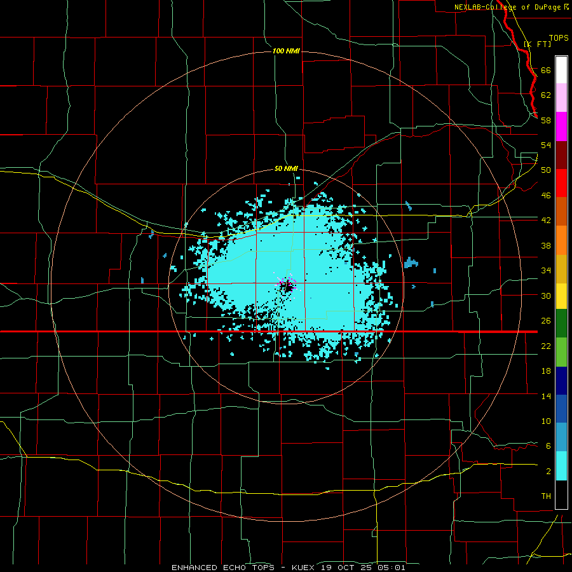This screenshot has height=572, width=572.
Task: Click legend value label '14'
Action: (546, 396)
